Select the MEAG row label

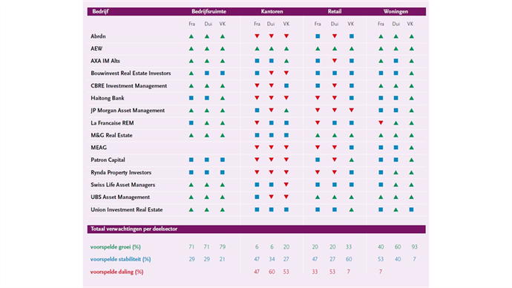[99, 148]
